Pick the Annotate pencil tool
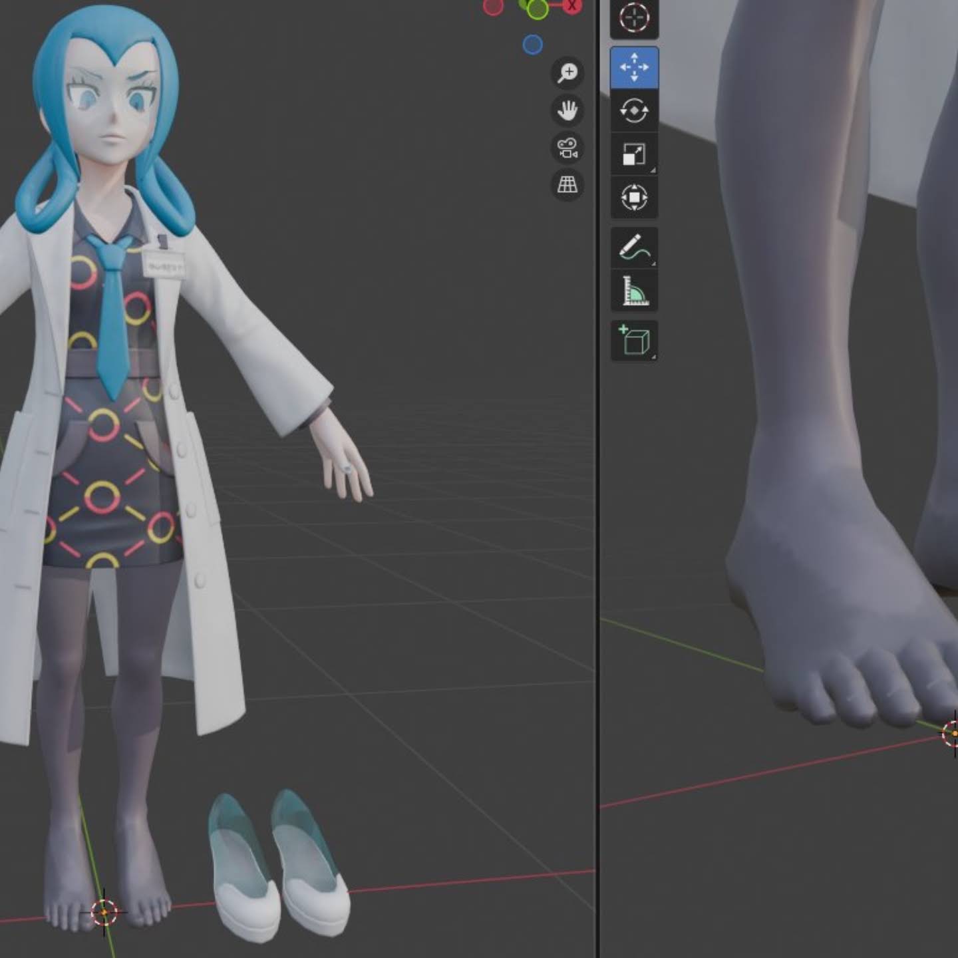958x958 pixels. [x=634, y=247]
